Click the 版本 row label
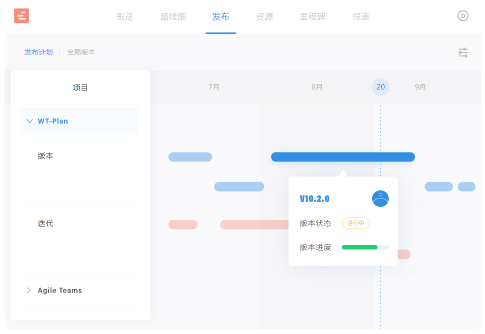The image size is (485, 334). point(46,155)
